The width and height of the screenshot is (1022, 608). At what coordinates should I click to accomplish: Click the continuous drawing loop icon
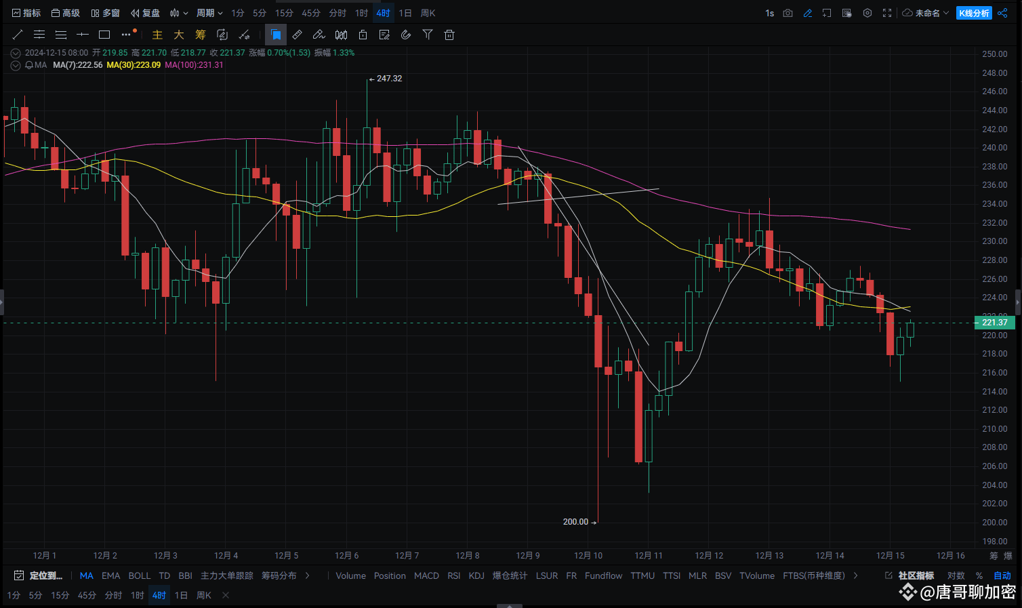tap(222, 35)
